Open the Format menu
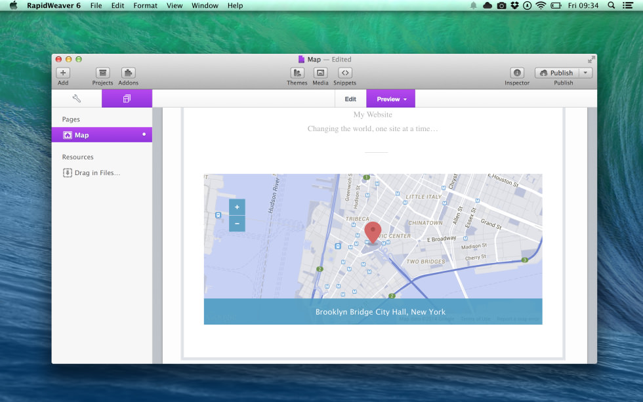Viewport: 643px width, 402px height. click(145, 5)
